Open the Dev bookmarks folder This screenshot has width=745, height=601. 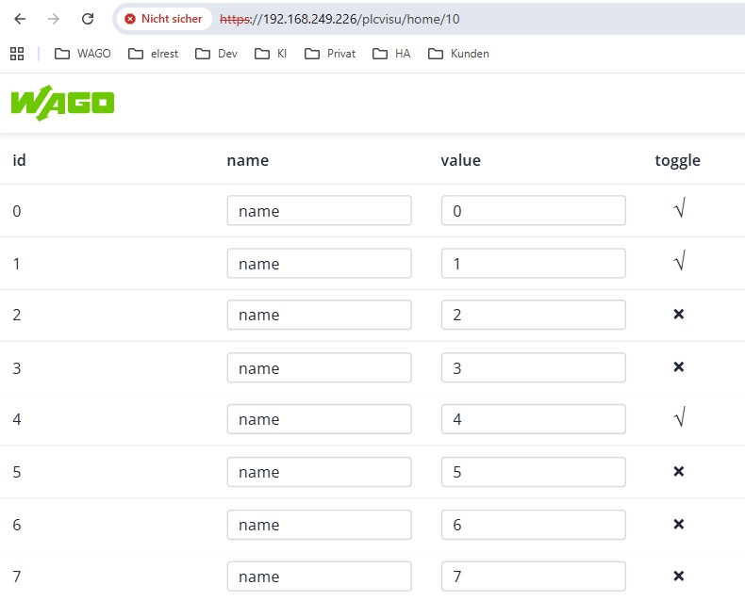point(216,54)
